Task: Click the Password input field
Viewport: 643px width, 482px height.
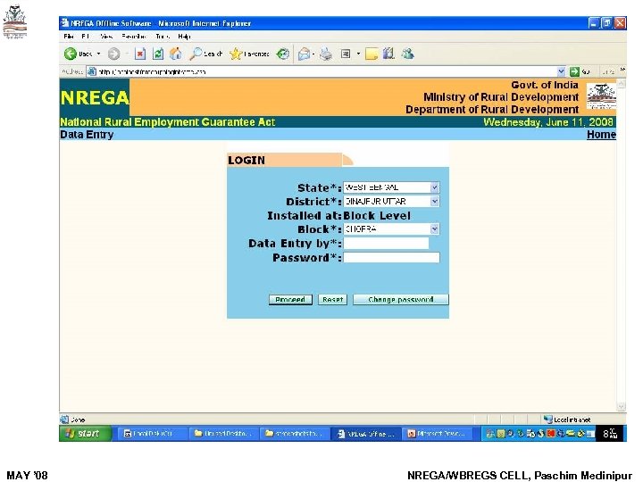Action: pos(391,257)
